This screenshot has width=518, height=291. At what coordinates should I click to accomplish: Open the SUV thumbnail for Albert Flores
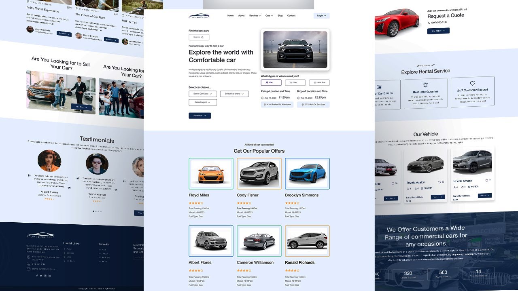tap(211, 241)
